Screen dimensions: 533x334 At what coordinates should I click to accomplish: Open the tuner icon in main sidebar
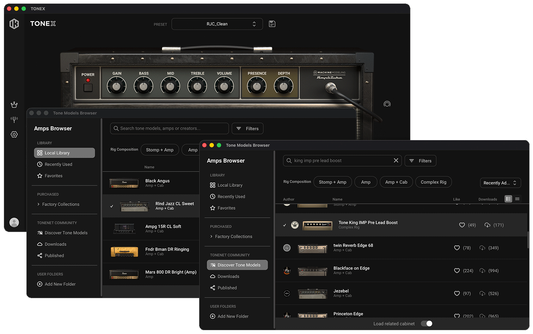tap(14, 119)
